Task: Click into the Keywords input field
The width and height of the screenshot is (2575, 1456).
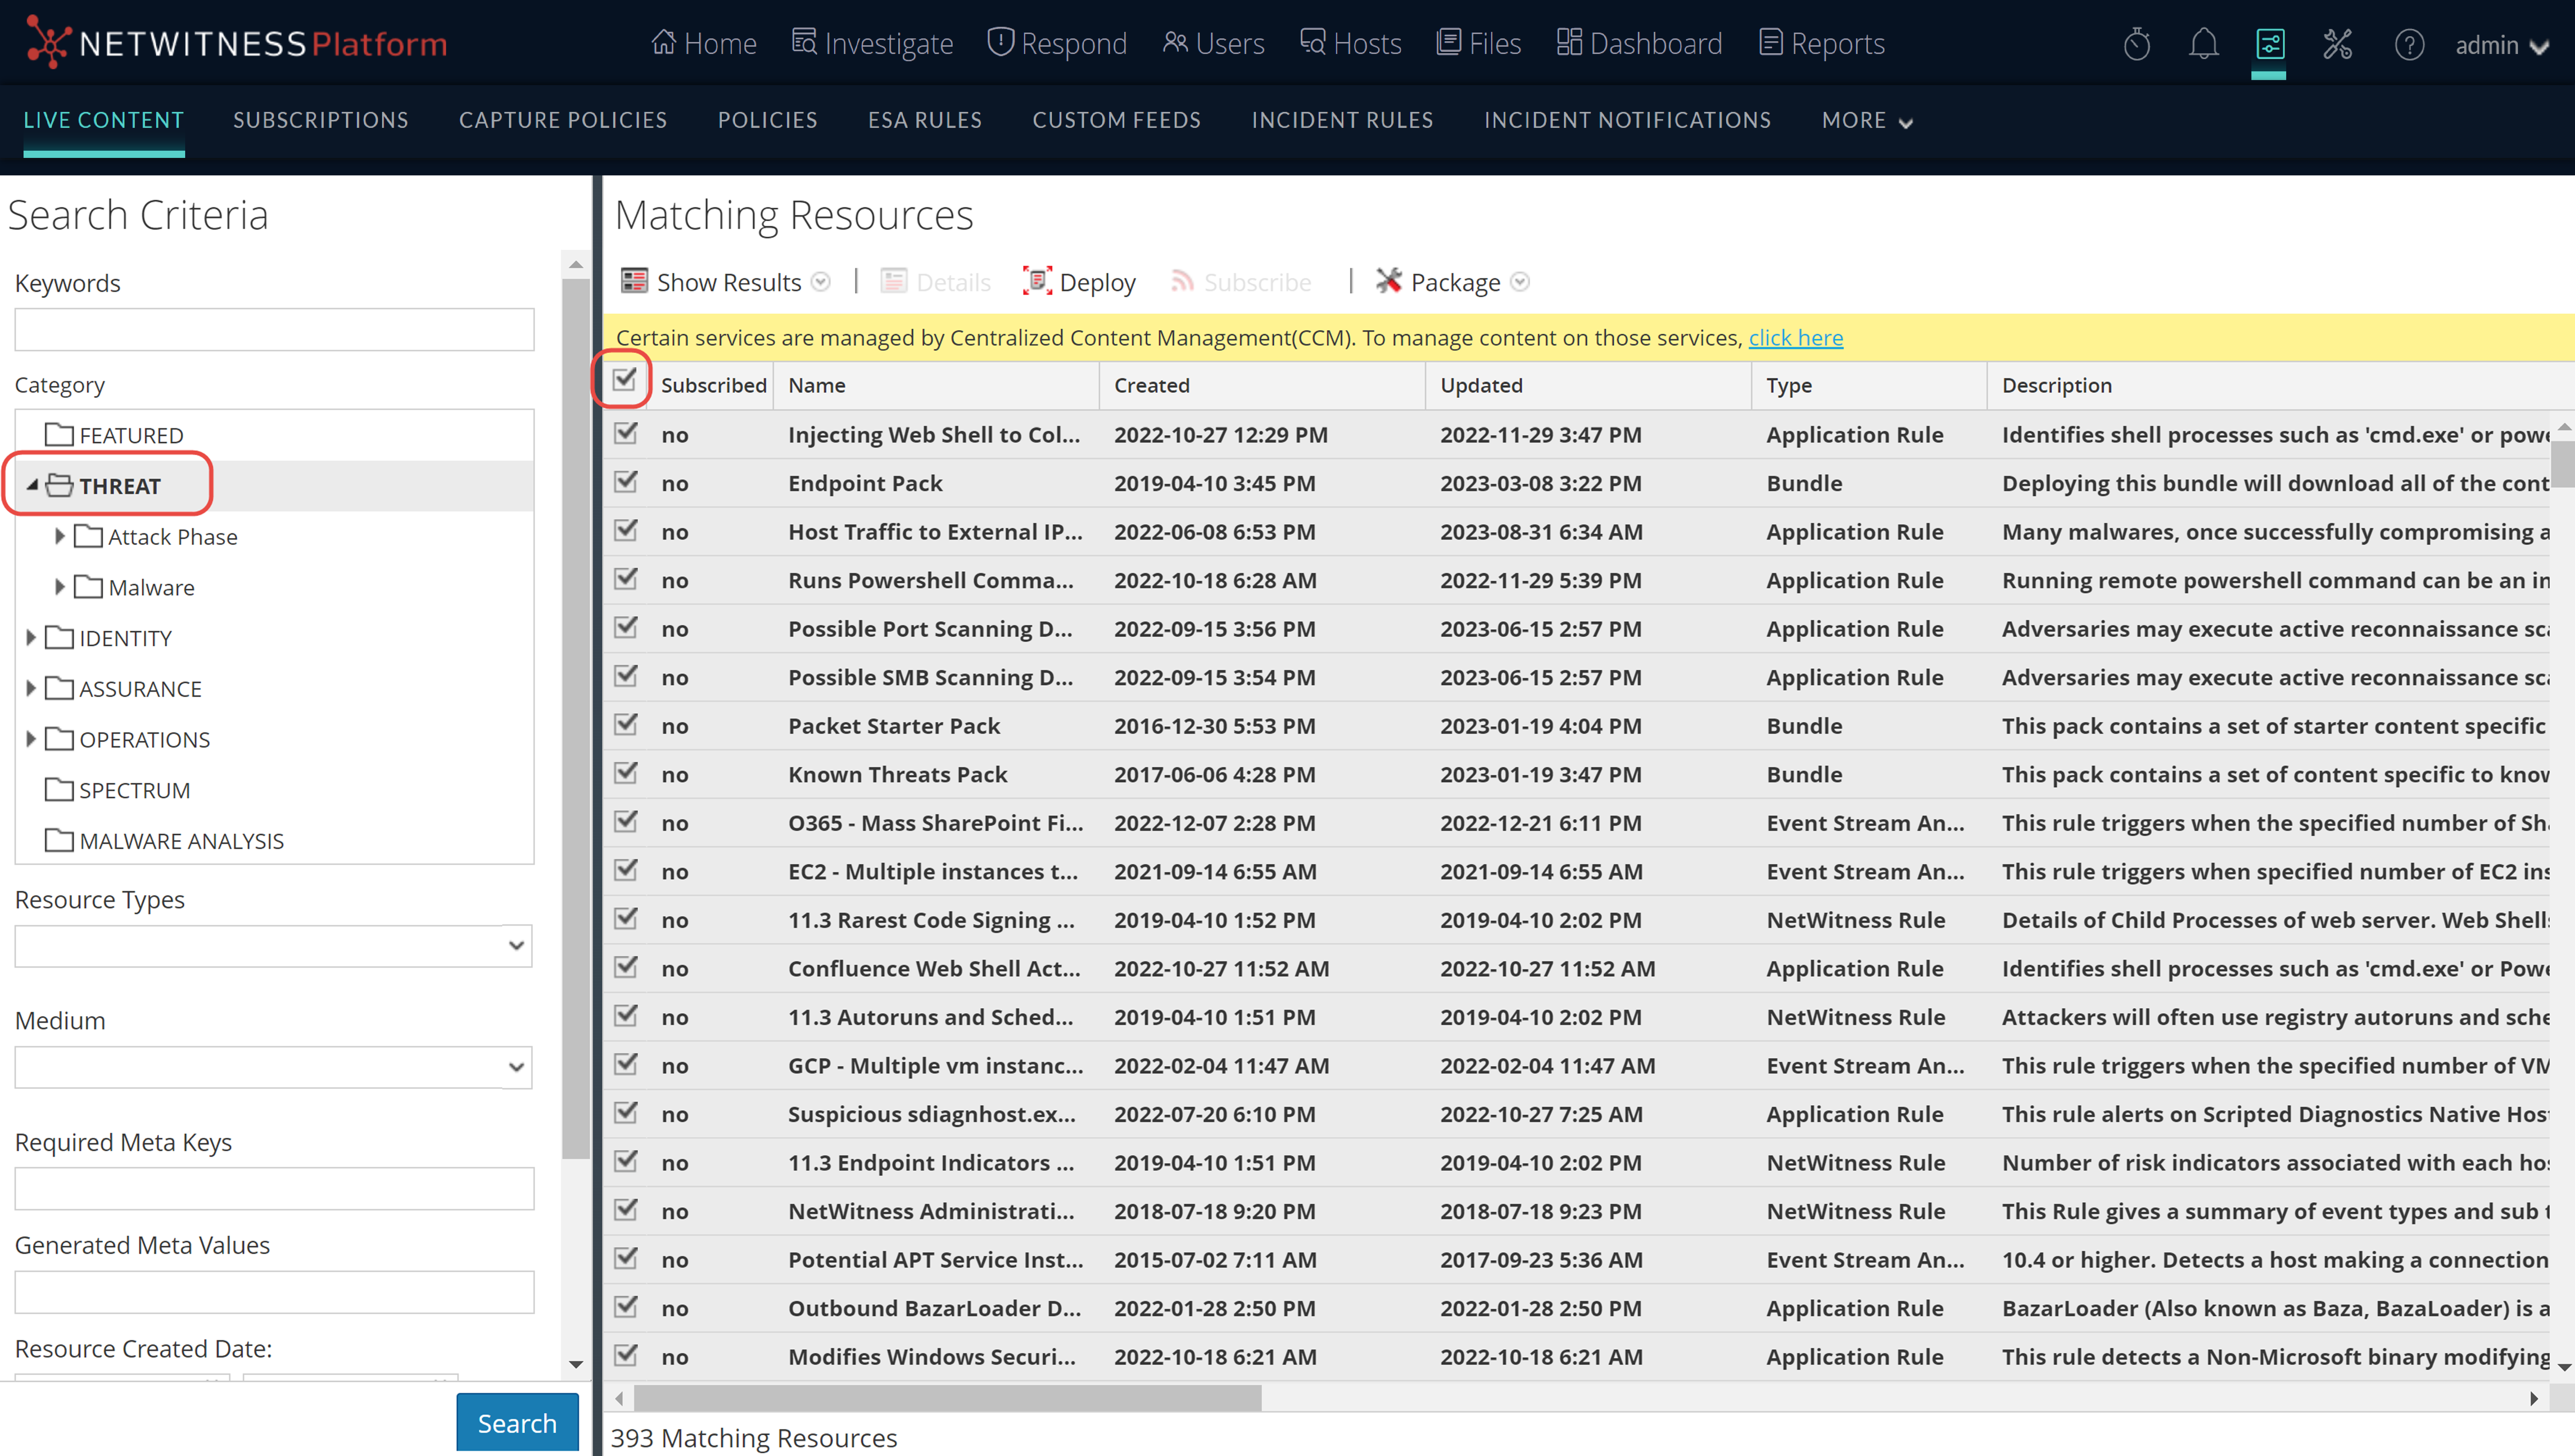Action: pos(274,330)
